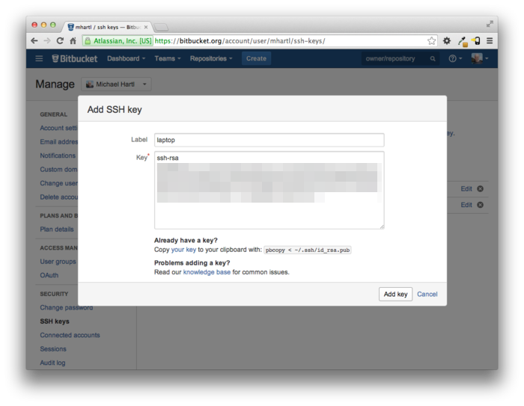This screenshot has width=524, height=406.
Task: Open the Michael Hartl account dropdown
Action: [x=116, y=84]
